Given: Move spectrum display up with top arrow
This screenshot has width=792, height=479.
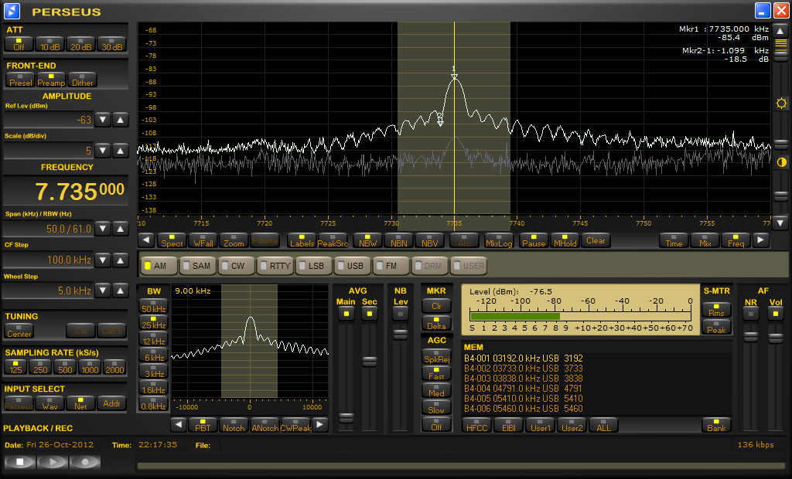Looking at the screenshot, I should tap(780, 32).
